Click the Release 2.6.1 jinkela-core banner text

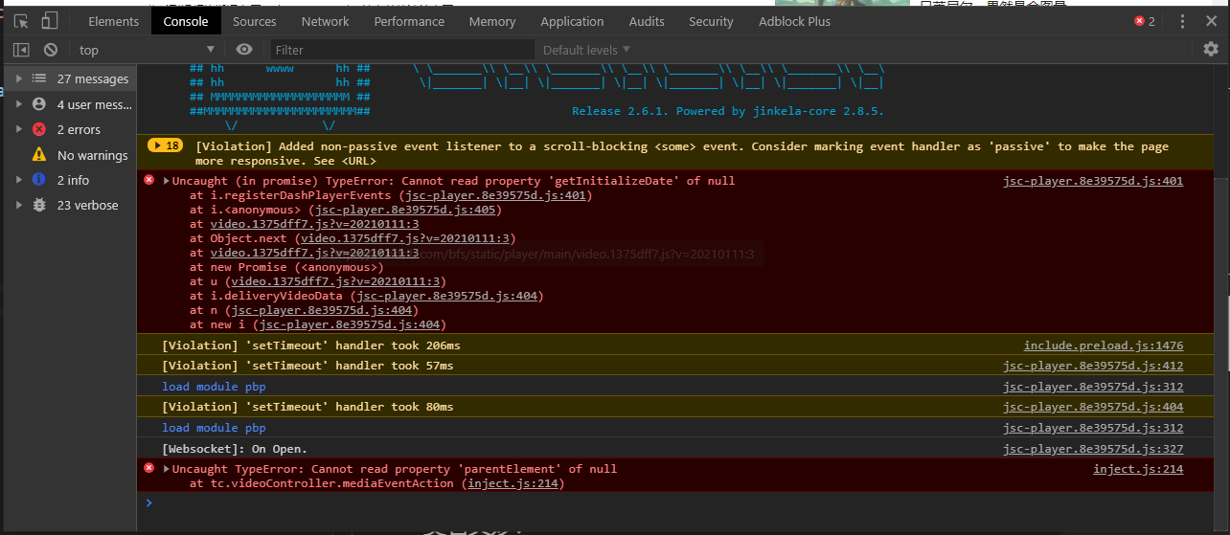(728, 111)
